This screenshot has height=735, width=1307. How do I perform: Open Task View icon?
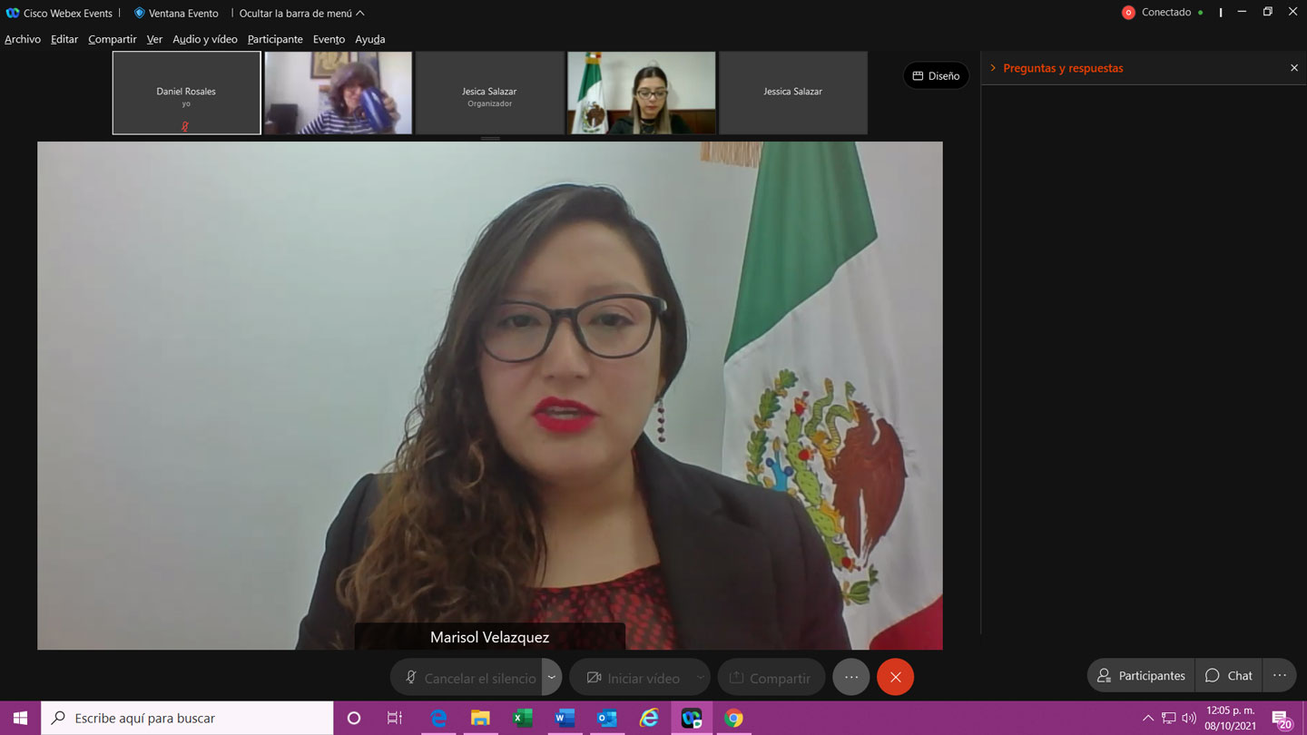395,718
